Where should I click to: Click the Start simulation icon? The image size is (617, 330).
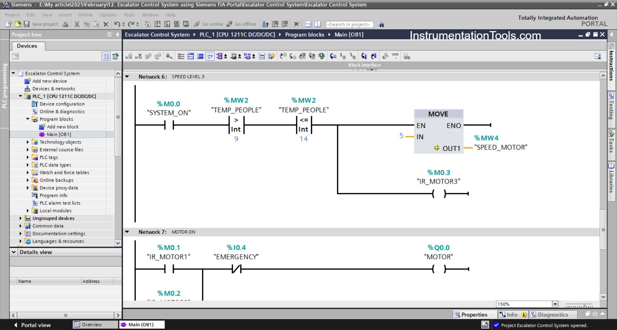pyautogui.click(x=176, y=24)
